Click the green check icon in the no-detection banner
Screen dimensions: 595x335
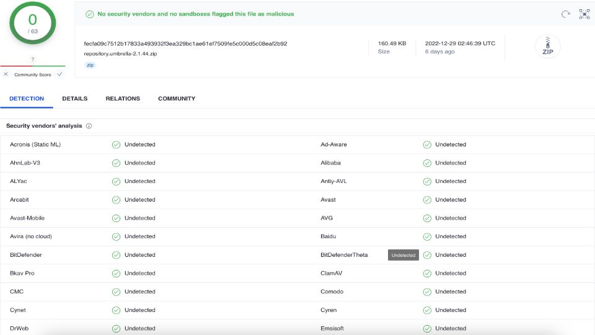pos(89,14)
